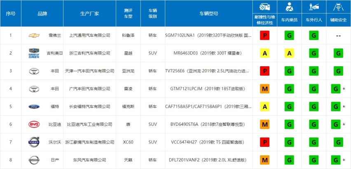351x169 pixels.
Task: Click green G occupant rating for 科鲁泽
Action: (289, 35)
